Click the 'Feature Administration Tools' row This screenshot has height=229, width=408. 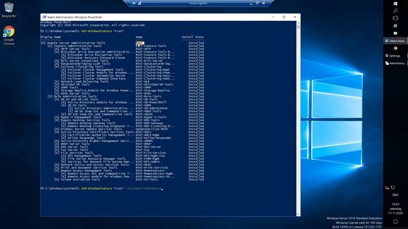click(126, 46)
